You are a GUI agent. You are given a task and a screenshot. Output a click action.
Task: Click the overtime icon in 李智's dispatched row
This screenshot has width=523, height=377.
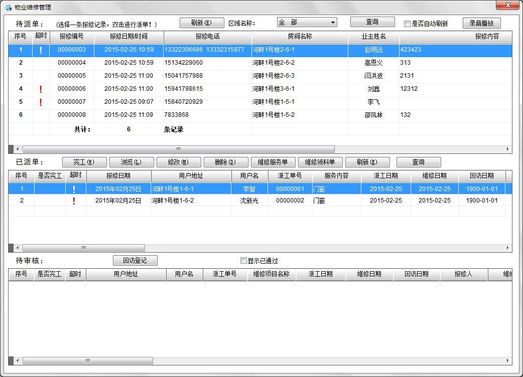[74, 189]
